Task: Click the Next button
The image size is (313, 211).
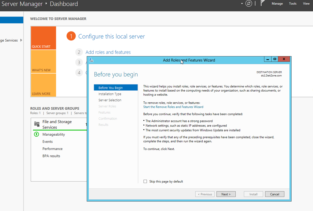Action: pos(226,194)
